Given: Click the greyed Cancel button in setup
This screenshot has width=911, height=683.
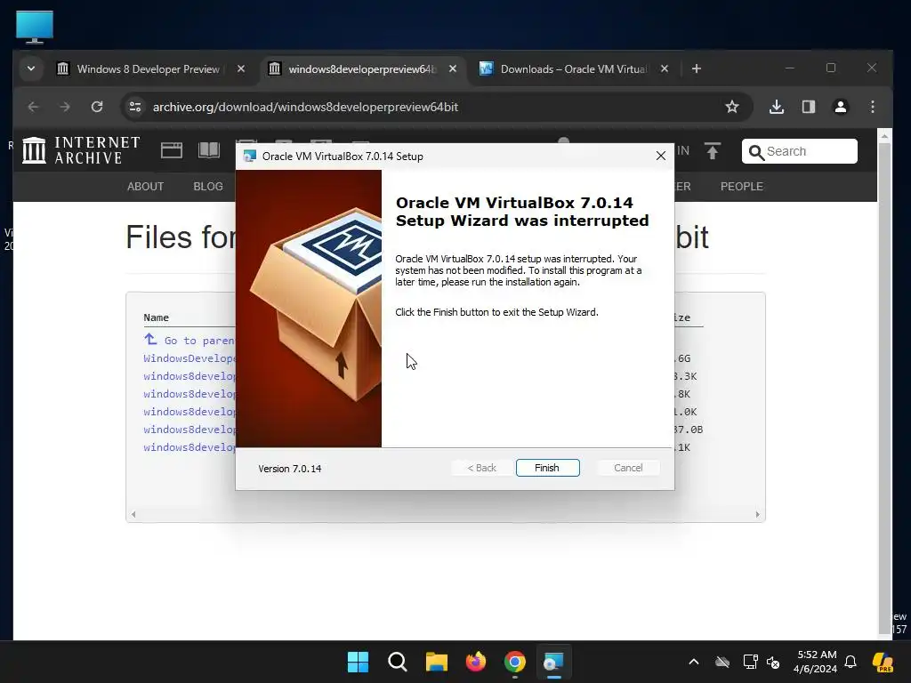Looking at the screenshot, I should 628,468.
